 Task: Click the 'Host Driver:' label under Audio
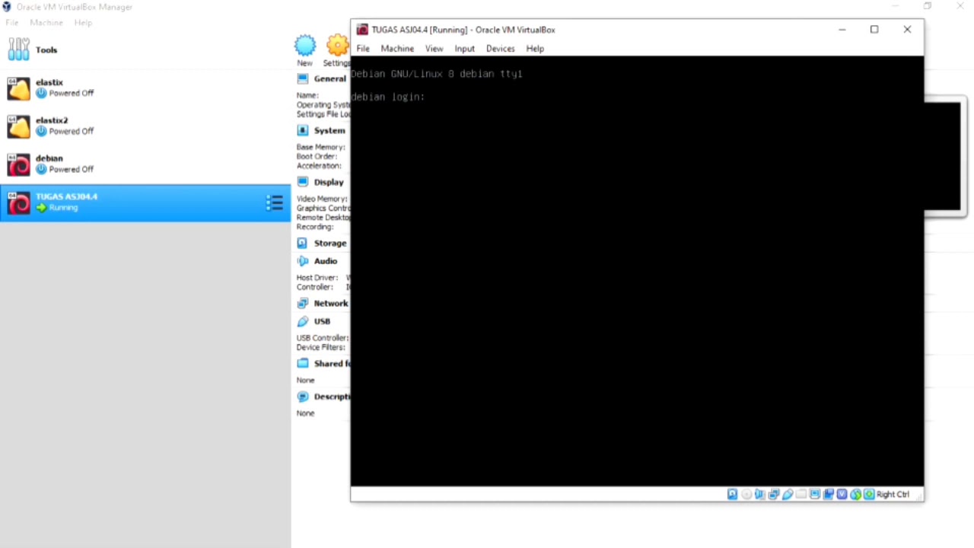click(318, 278)
